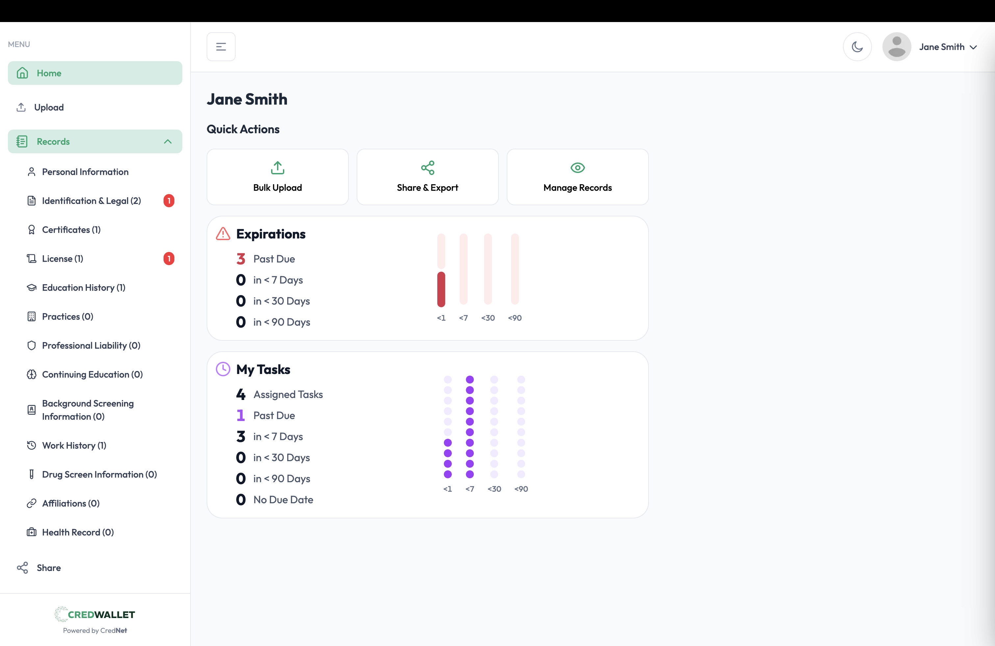
Task: Click the License red notification badge
Action: (x=169, y=259)
